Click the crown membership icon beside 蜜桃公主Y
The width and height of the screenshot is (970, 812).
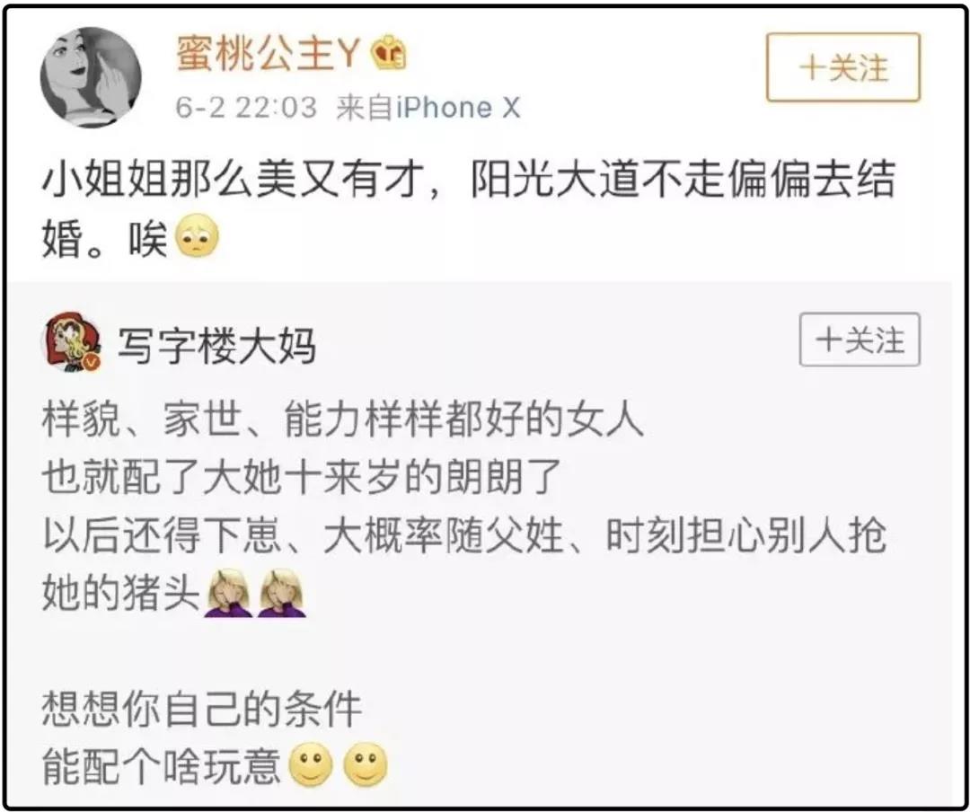tap(389, 53)
